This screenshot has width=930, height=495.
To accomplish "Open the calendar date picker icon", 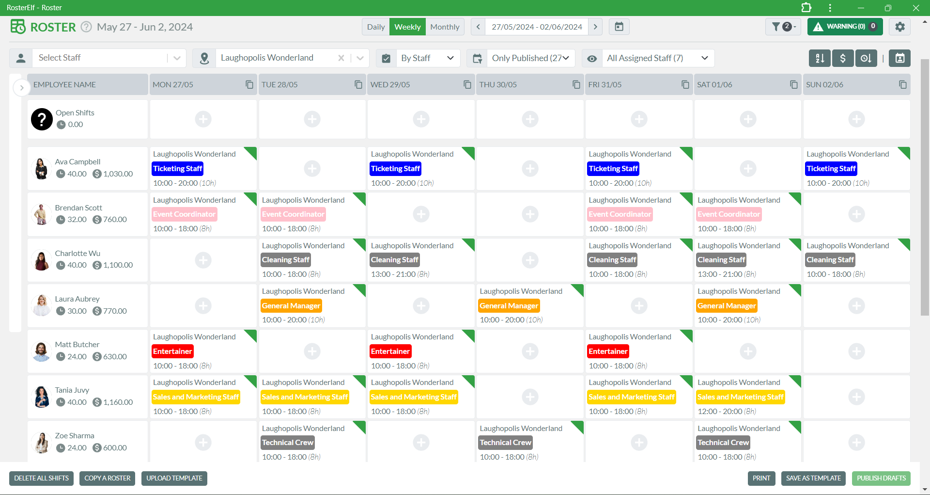I will click(x=619, y=27).
